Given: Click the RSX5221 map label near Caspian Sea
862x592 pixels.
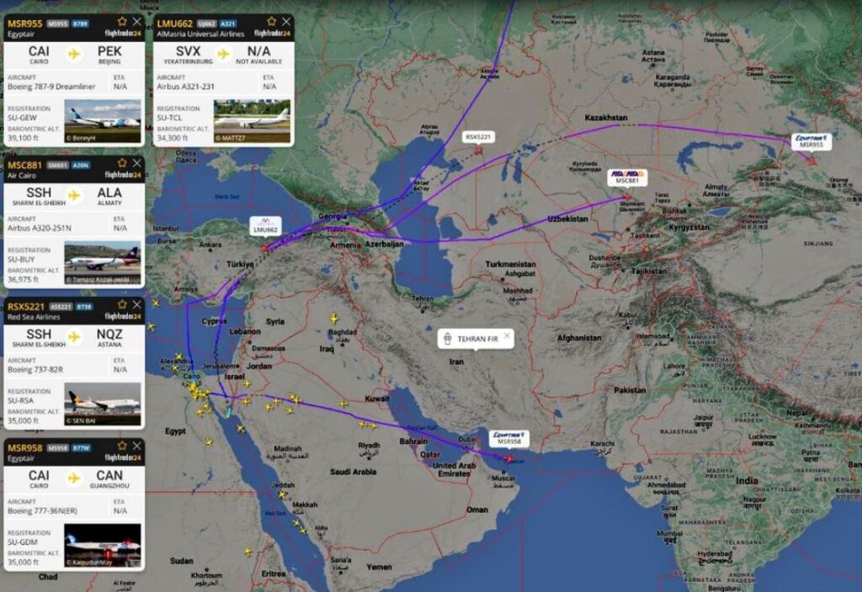Looking at the screenshot, I should (x=478, y=137).
